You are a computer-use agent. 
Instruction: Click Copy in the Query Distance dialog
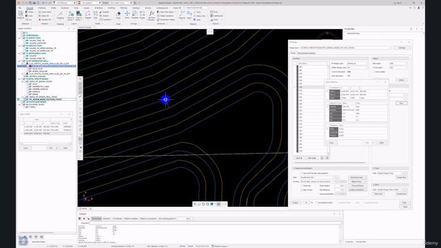click(331, 143)
